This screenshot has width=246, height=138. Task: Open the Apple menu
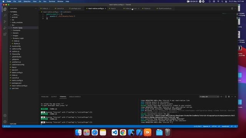tap(3, 2)
